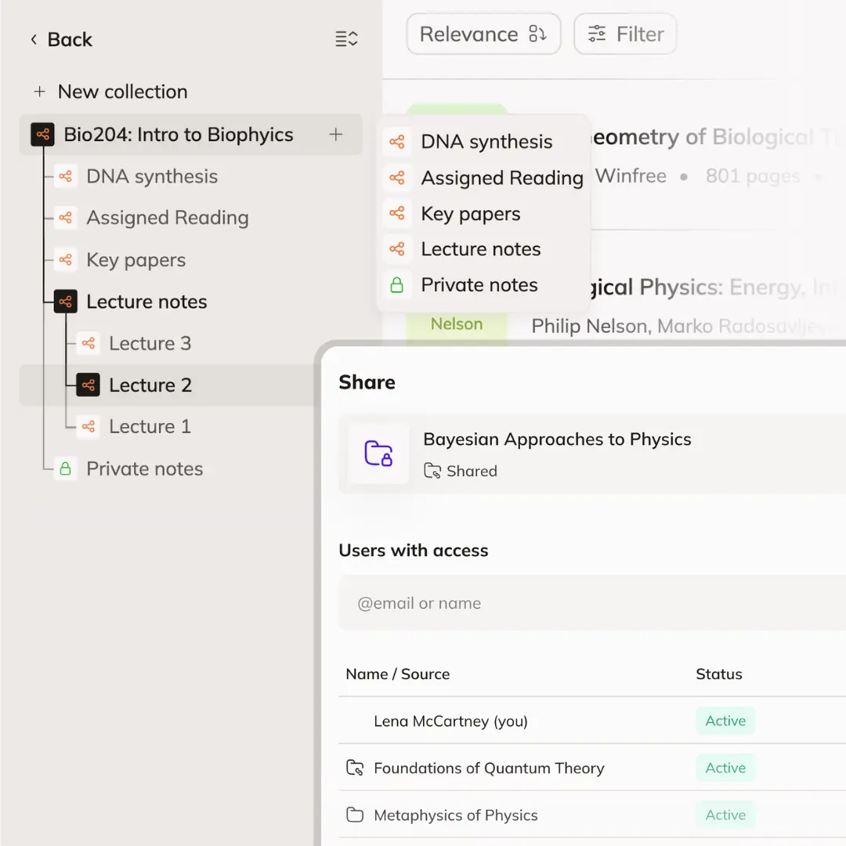Image resolution: width=846 pixels, height=846 pixels.
Task: Click popup menu Assigned Reading share icon
Action: pos(397,178)
